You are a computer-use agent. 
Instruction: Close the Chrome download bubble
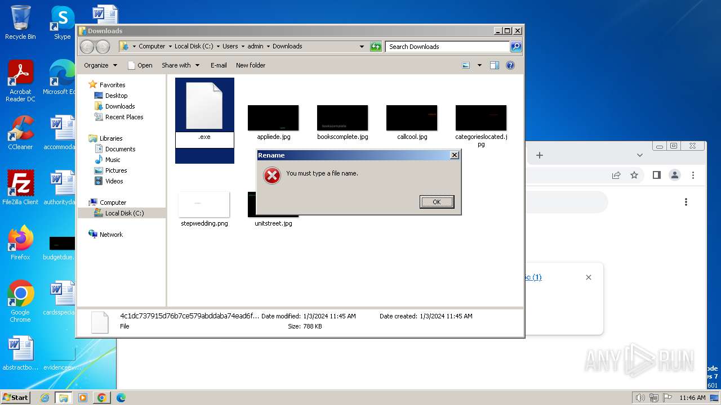coord(589,277)
